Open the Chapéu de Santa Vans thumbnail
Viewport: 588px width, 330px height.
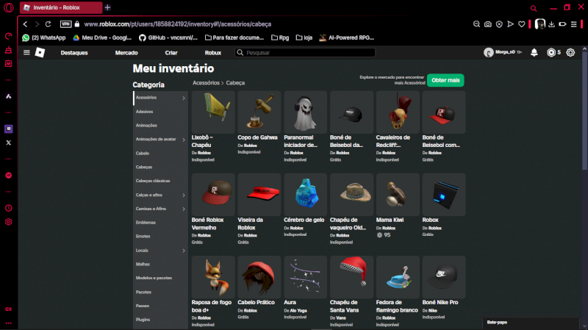coord(351,277)
